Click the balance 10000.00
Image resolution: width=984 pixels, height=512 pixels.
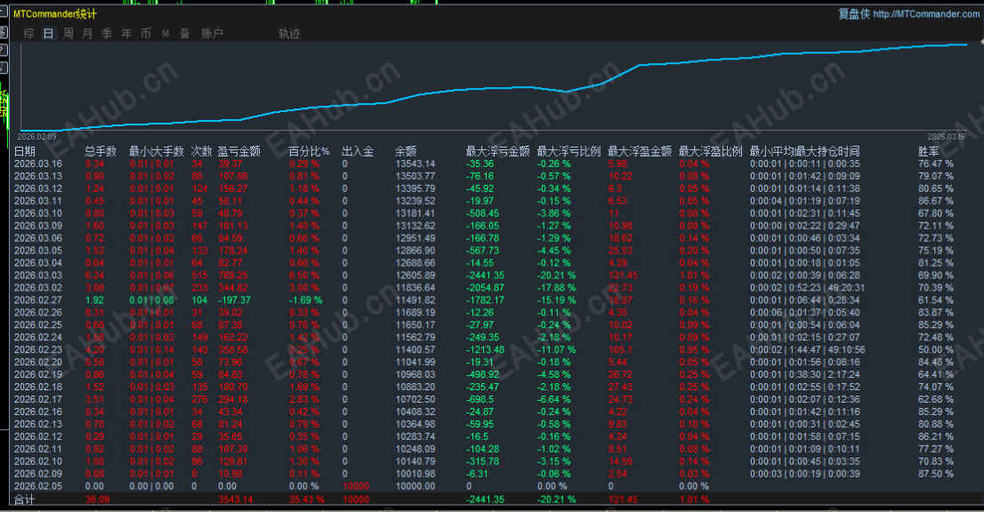click(x=415, y=486)
